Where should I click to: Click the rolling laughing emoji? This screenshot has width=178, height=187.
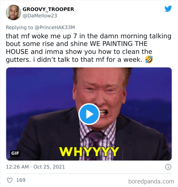[149, 60]
